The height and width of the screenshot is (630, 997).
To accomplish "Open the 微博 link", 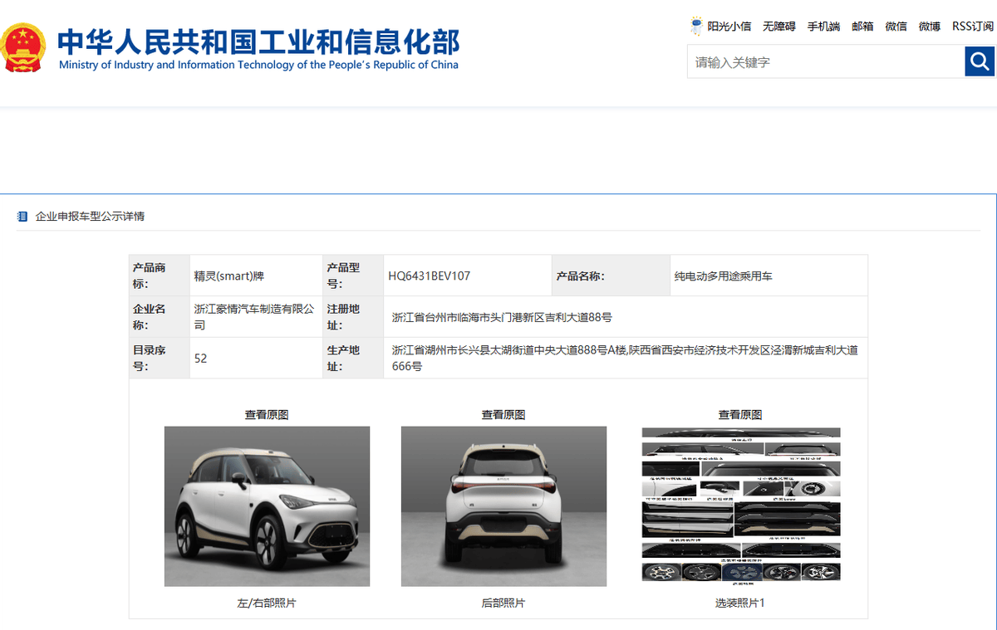I will (930, 27).
